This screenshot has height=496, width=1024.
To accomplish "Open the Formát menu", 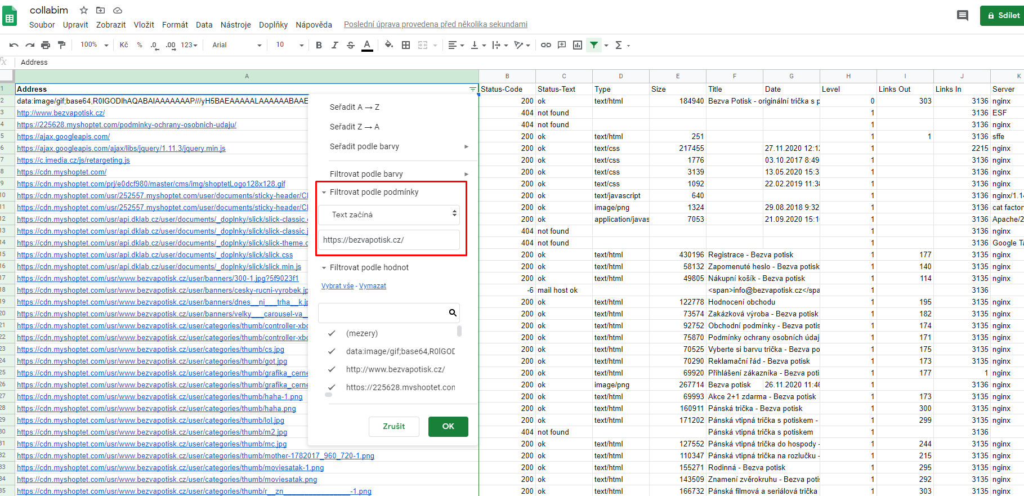I will [175, 25].
